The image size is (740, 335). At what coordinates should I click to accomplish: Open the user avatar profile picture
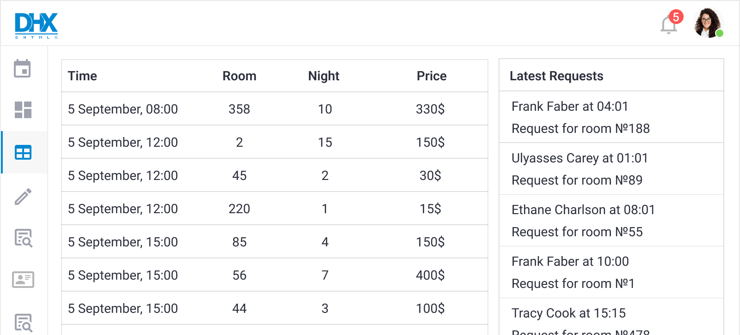click(x=708, y=23)
